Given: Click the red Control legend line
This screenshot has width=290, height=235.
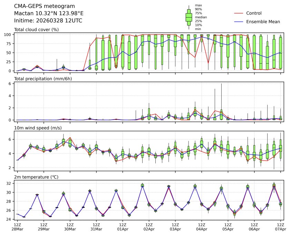Looking at the screenshot, I should point(239,13).
